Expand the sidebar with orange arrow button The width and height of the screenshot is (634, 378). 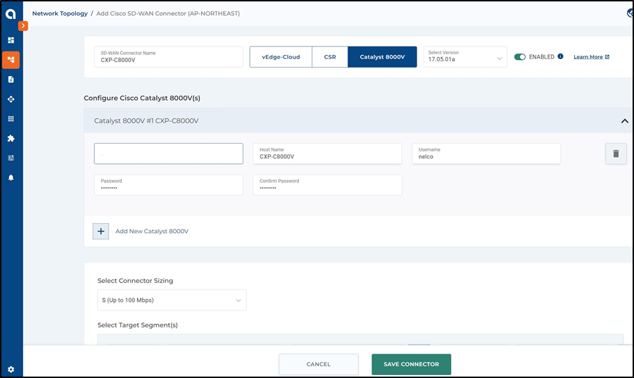click(x=23, y=25)
